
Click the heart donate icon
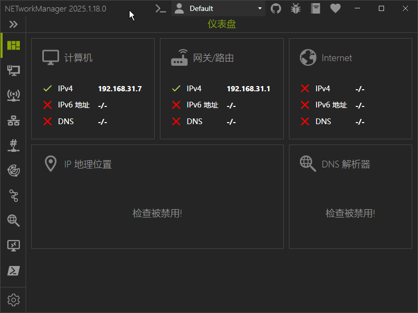point(335,8)
